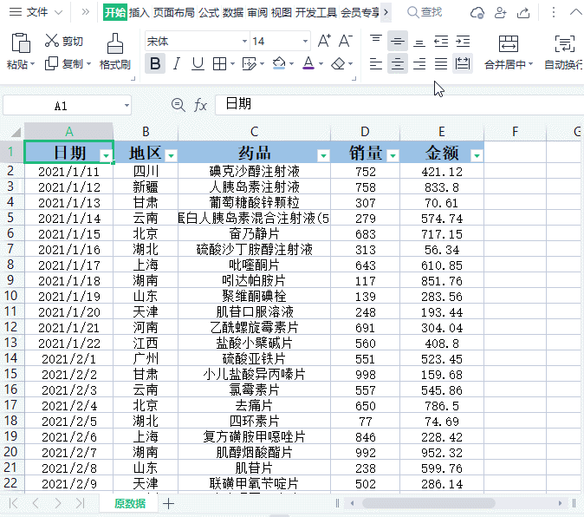
Task: Open the 插入 ribbon tab
Action: coord(139,12)
